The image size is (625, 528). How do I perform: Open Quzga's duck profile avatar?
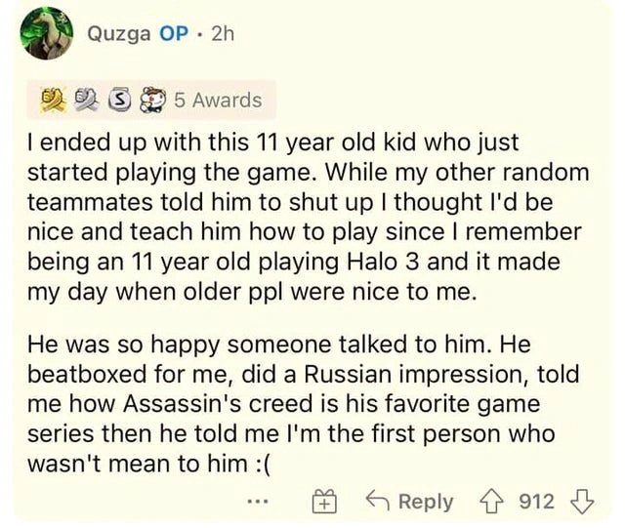(x=47, y=33)
